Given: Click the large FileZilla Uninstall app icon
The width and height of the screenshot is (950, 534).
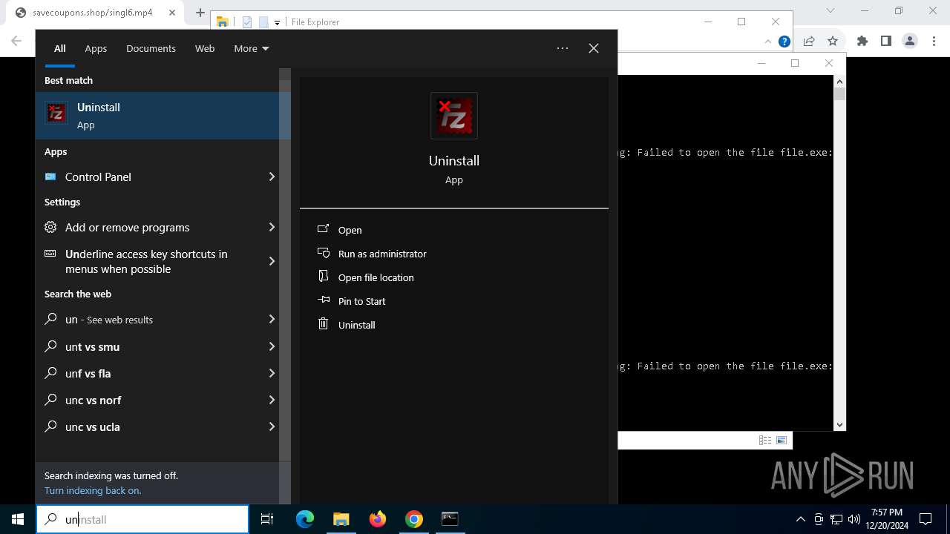Looking at the screenshot, I should [x=454, y=116].
